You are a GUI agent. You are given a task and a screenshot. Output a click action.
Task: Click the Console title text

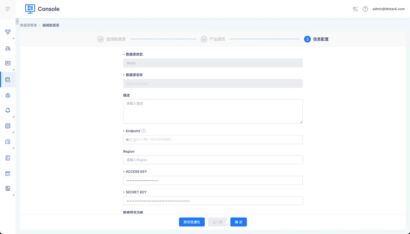(x=49, y=9)
